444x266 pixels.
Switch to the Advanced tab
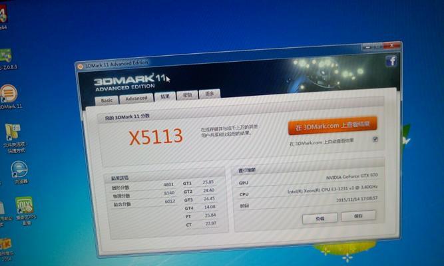click(136, 98)
